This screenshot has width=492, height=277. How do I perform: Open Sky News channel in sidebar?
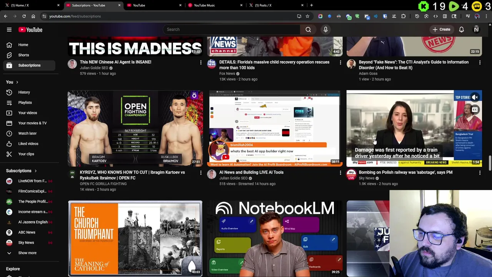click(x=29, y=243)
